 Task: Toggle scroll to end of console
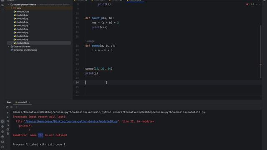pos(8,125)
